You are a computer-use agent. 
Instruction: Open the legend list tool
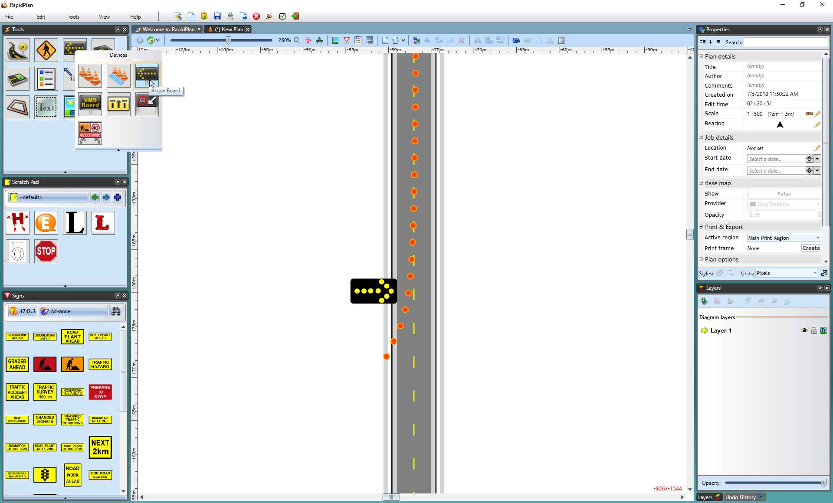(46, 78)
